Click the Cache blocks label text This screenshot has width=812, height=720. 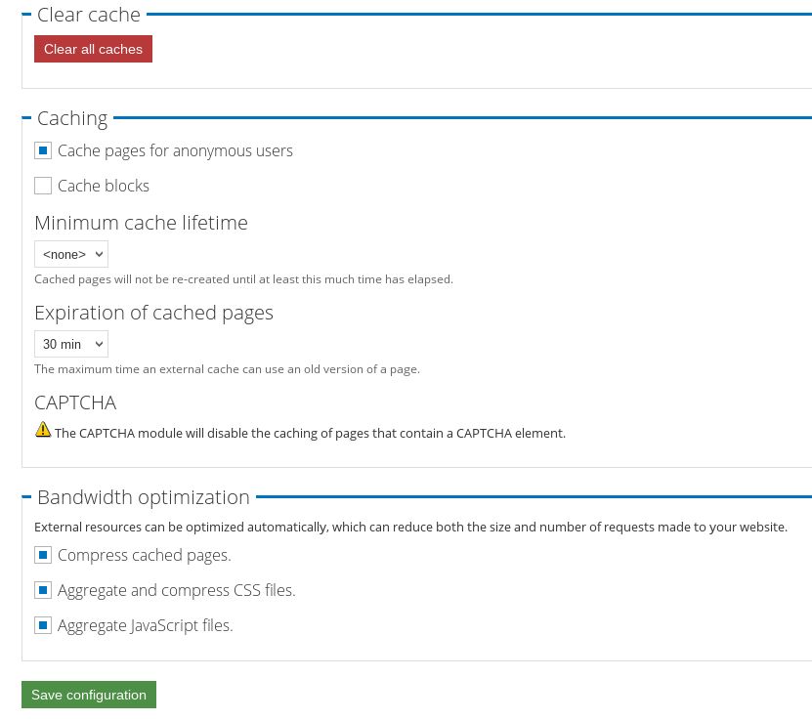point(104,186)
